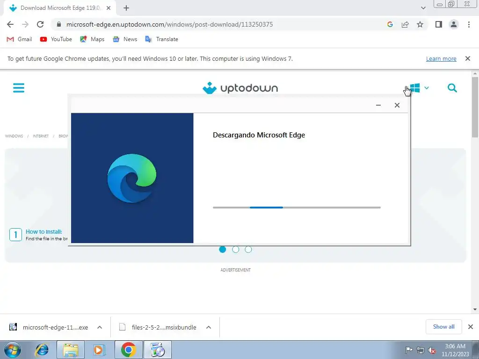
Task: Open Windows Media Player from taskbar
Action: (99, 350)
